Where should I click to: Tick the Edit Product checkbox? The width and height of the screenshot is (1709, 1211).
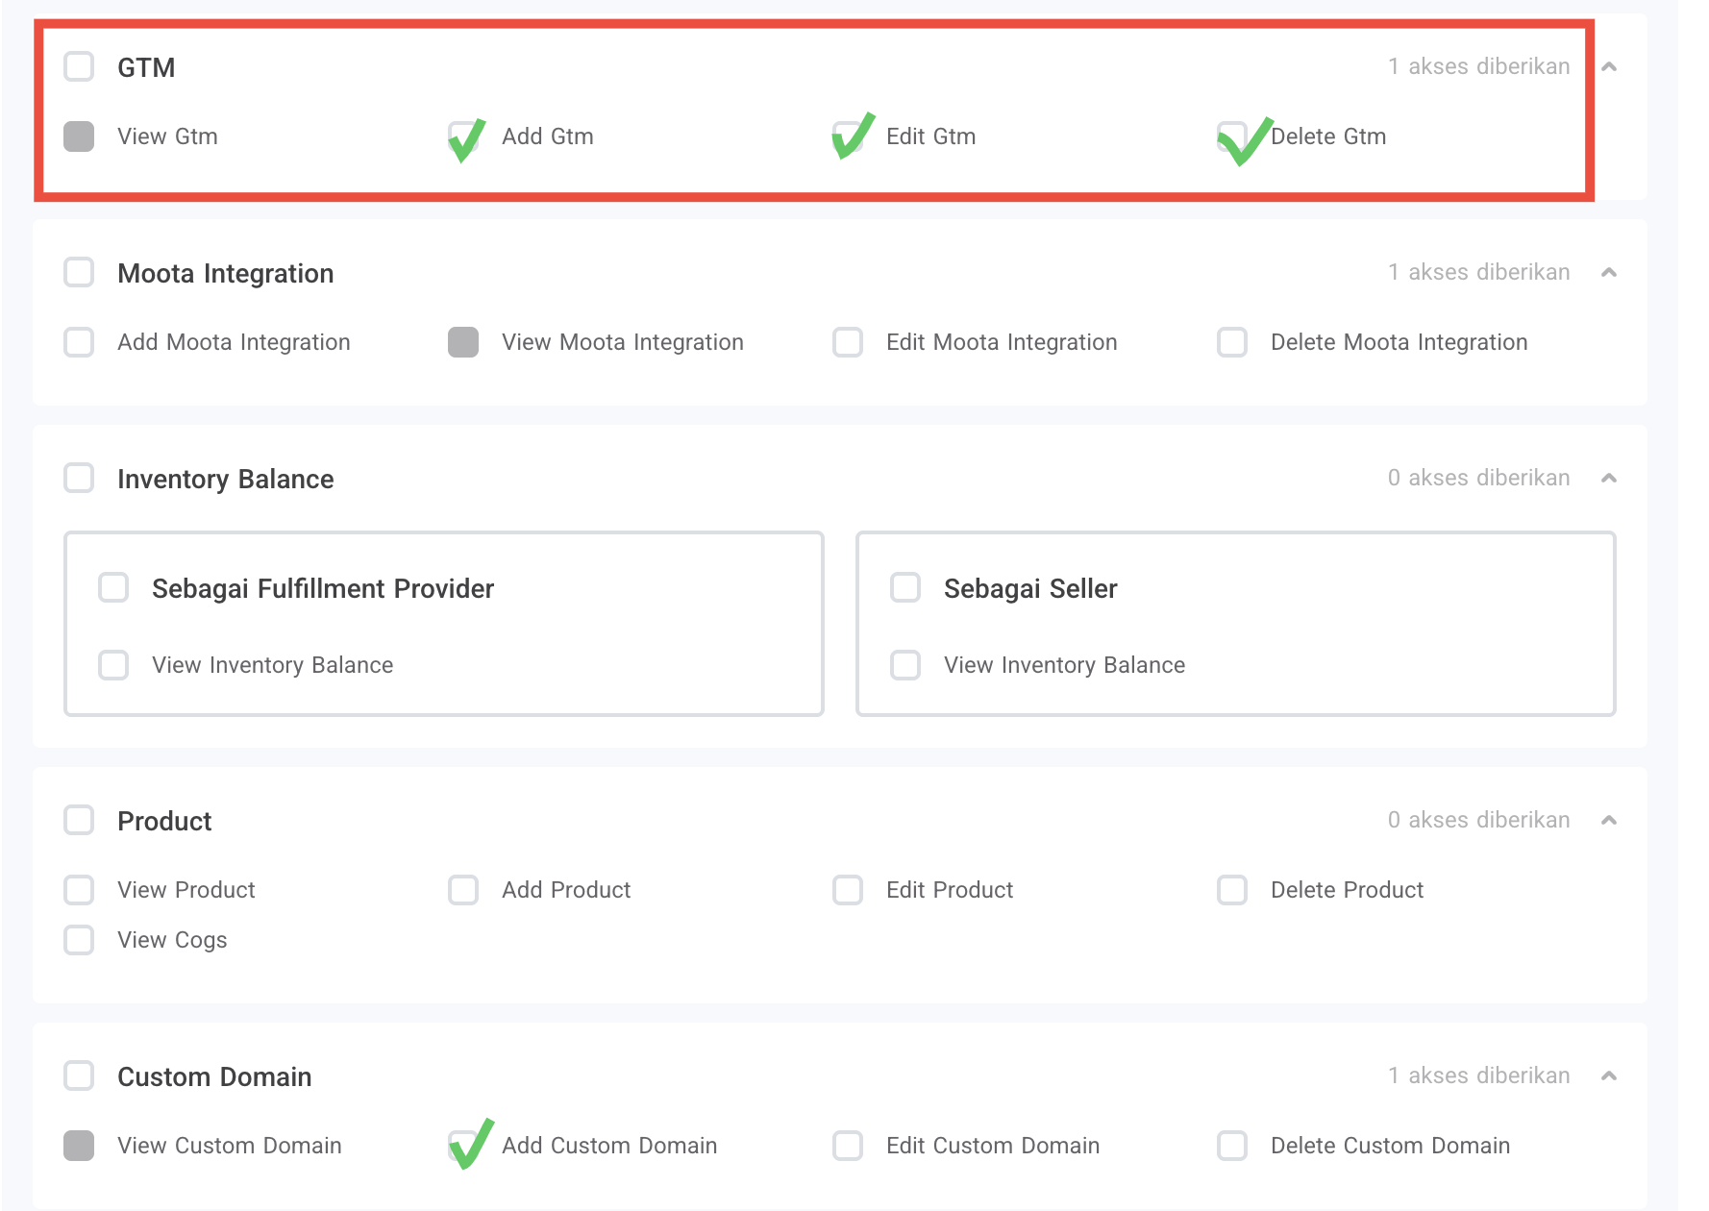848,890
